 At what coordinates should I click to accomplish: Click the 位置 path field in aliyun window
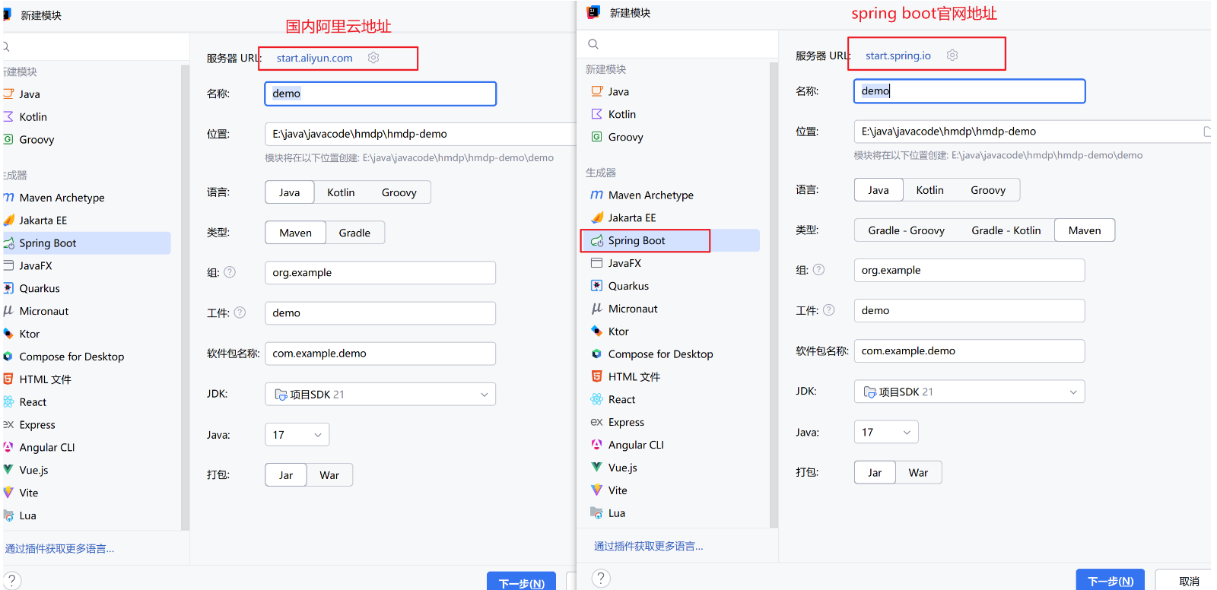421,134
